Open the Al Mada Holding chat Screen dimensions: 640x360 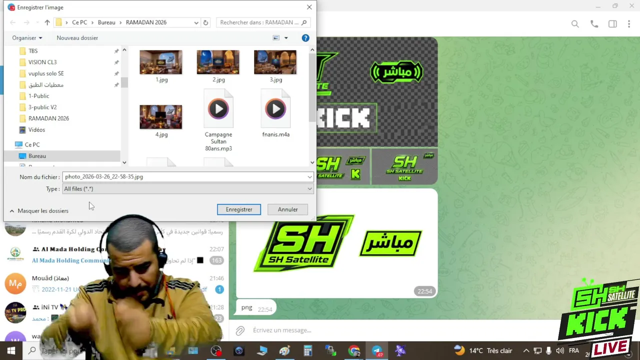coord(114,254)
